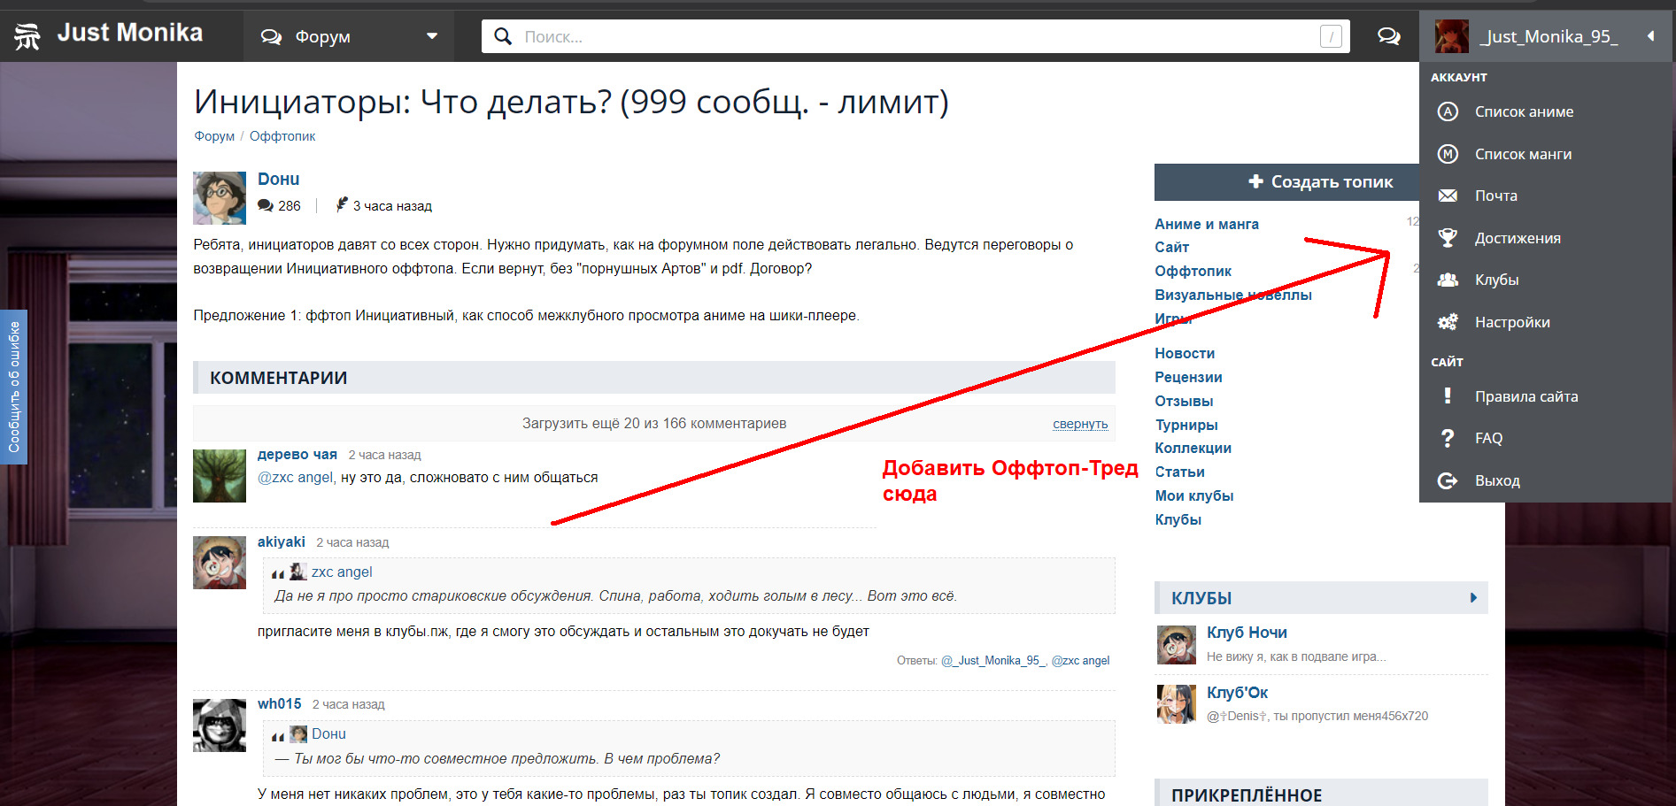Click the Сообщить об ошибке side tab
Screen dimensions: 1676x806
pyautogui.click(x=14, y=387)
